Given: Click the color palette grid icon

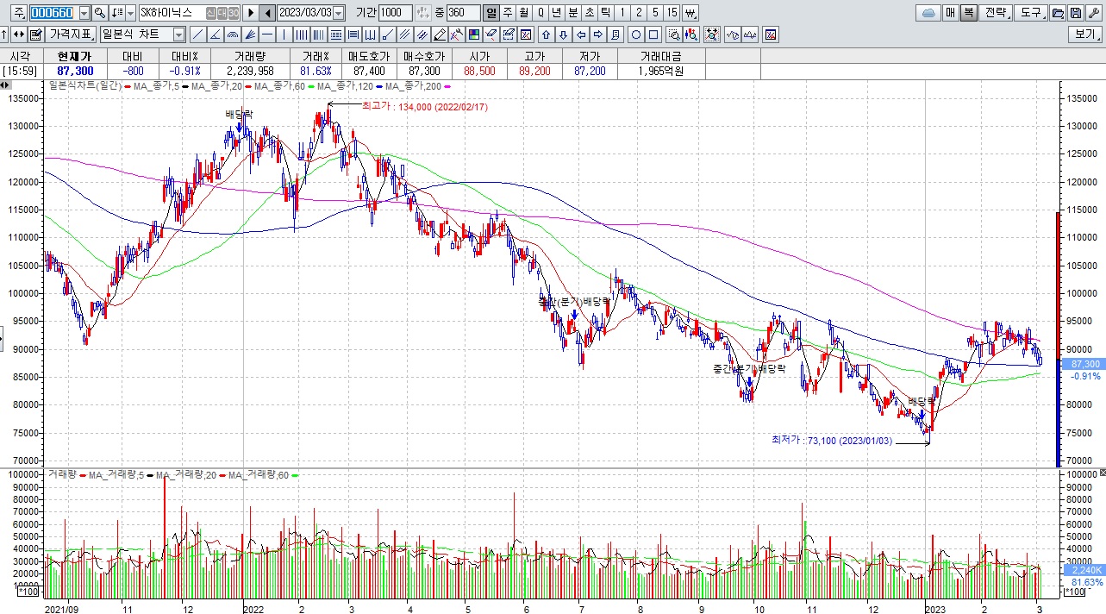Looking at the screenshot, I should point(474,34).
